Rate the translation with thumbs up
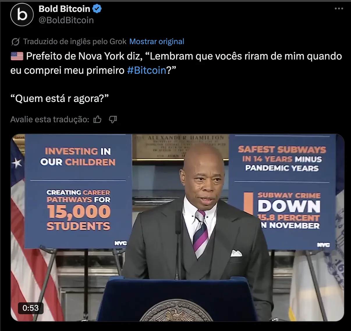 [97, 119]
